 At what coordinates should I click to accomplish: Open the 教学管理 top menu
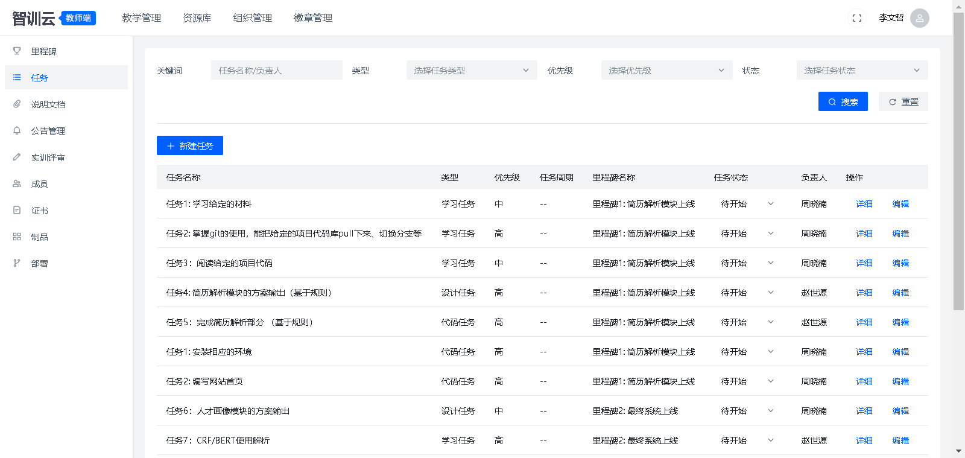(142, 18)
